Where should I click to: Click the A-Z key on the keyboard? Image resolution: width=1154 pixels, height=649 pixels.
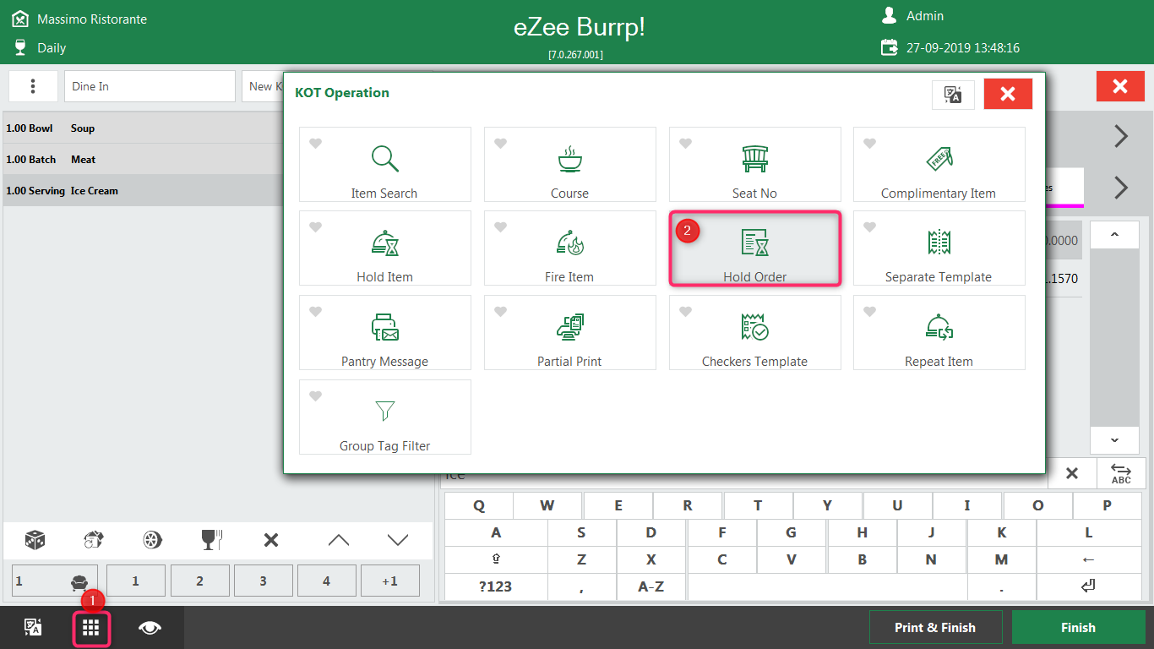point(650,586)
